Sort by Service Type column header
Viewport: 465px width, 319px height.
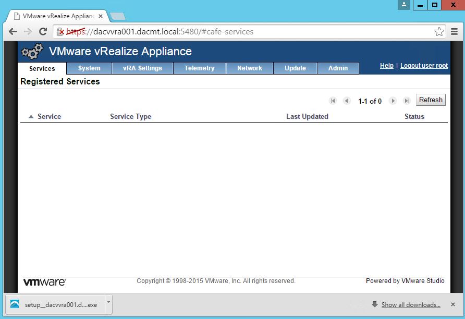pyautogui.click(x=130, y=117)
